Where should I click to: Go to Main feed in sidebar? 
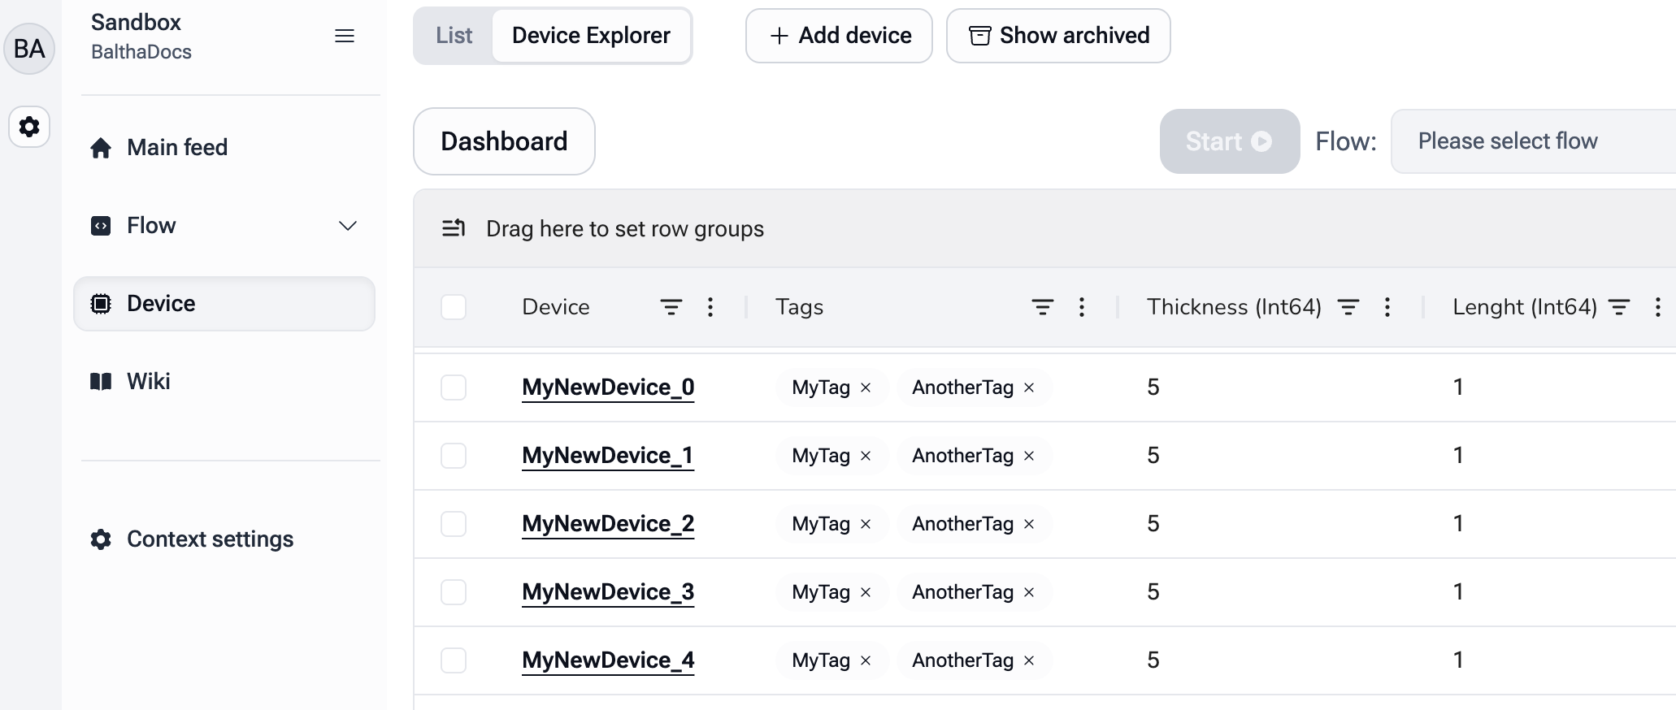[x=224, y=148]
